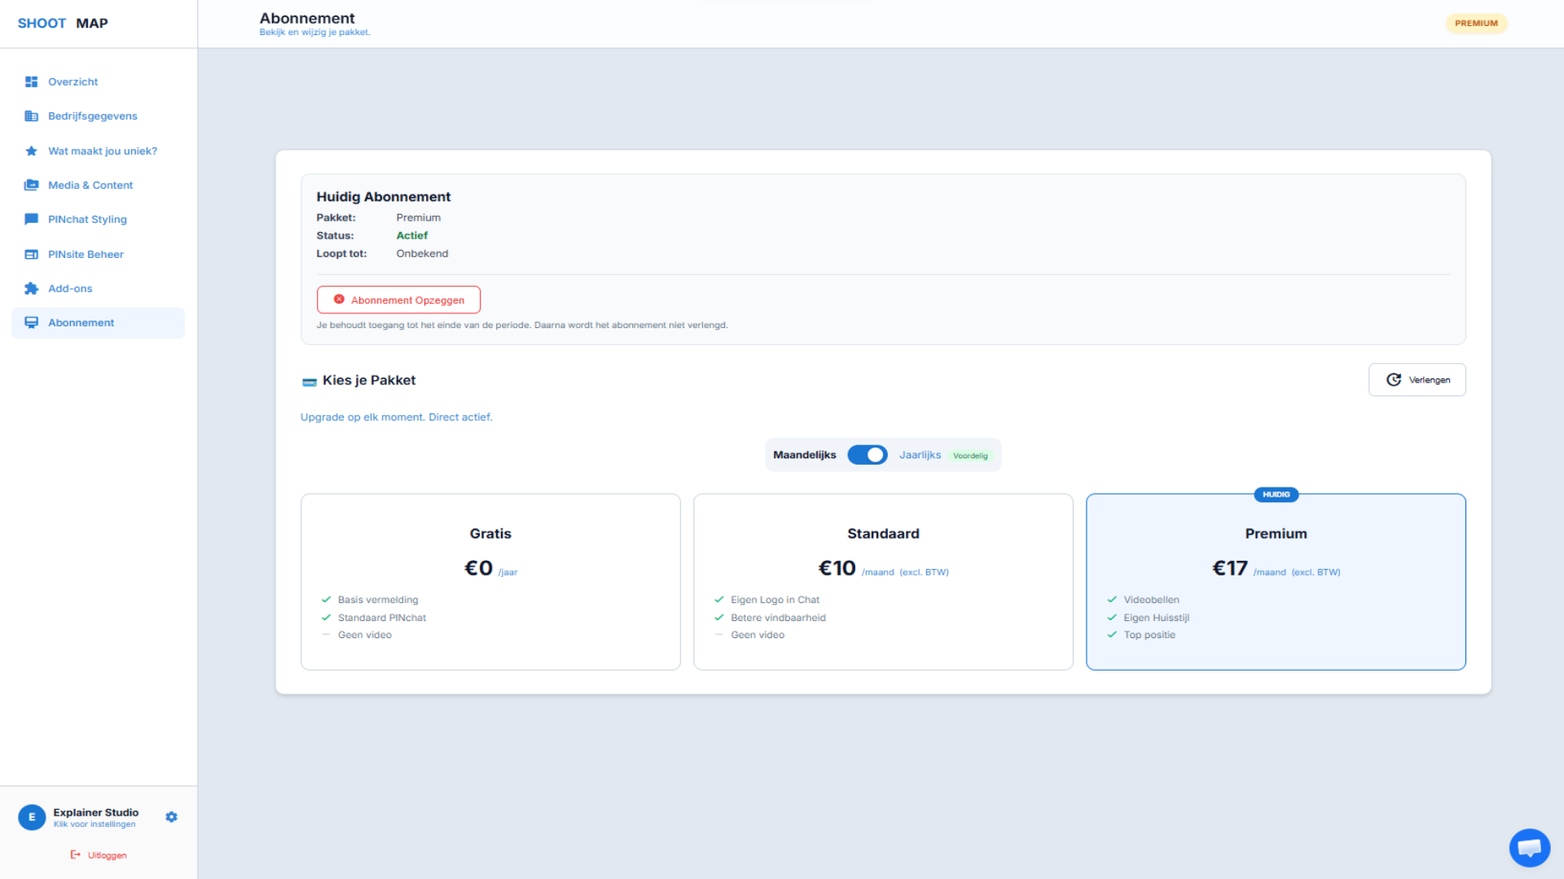Open the PINchat Styling menu item
Screen dimensions: 1564x879
coord(87,220)
